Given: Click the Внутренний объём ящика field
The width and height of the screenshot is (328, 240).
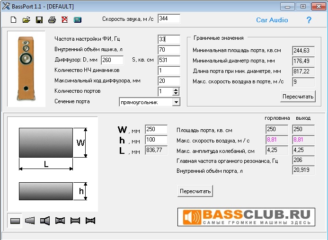Looking at the screenshot, I should (x=169, y=50).
